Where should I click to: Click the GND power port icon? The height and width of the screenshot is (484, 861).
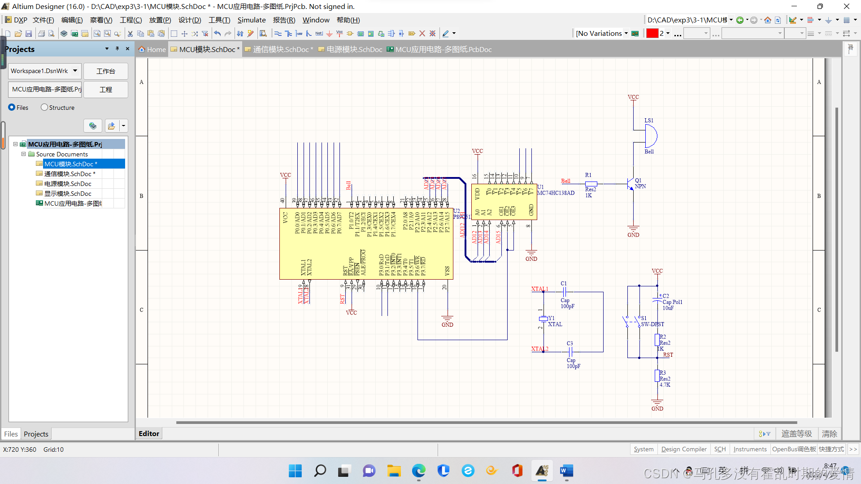pos(329,34)
